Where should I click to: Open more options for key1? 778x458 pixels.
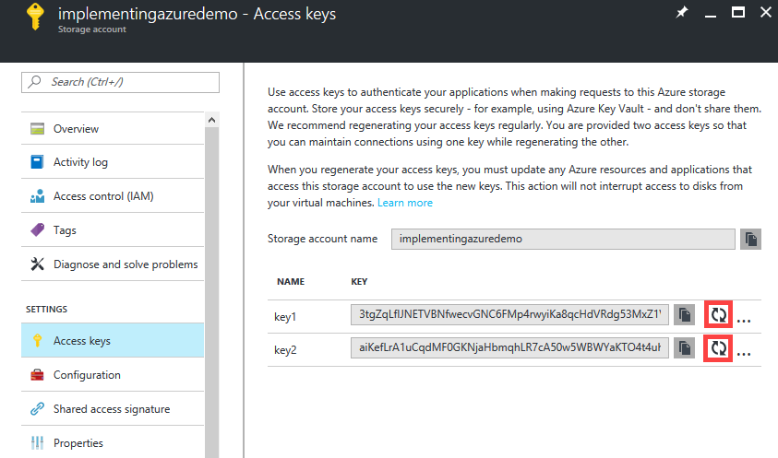(x=744, y=318)
